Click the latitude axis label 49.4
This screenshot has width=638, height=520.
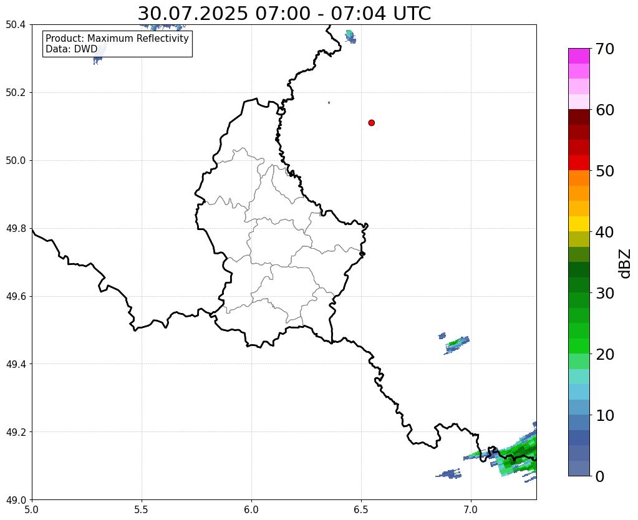tap(16, 364)
